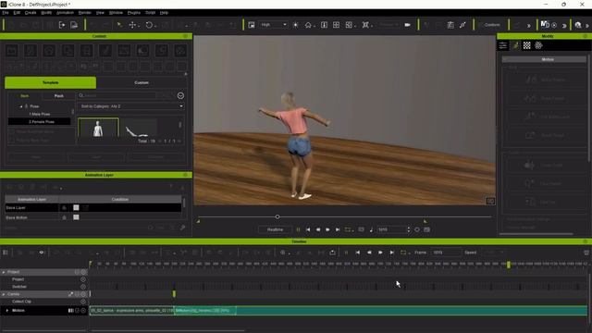The width and height of the screenshot is (592, 333).
Task: Choose the Select object arrow tool
Action: tap(119, 25)
